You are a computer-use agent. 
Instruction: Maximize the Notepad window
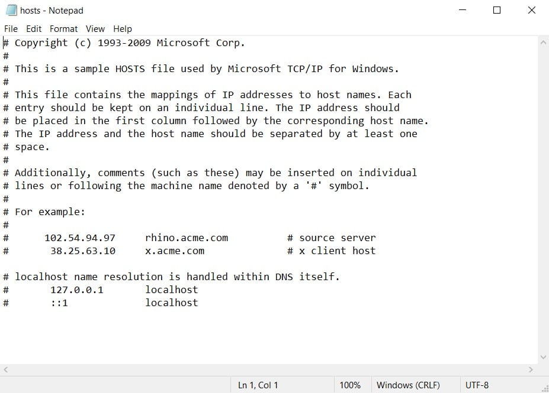497,10
